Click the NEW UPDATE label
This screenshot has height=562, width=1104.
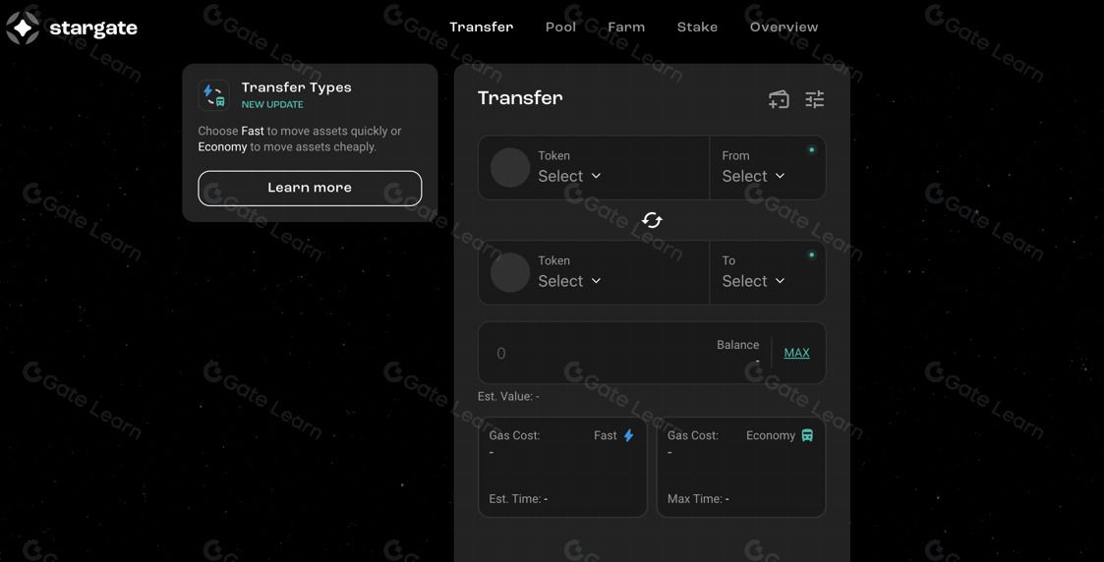click(x=272, y=104)
